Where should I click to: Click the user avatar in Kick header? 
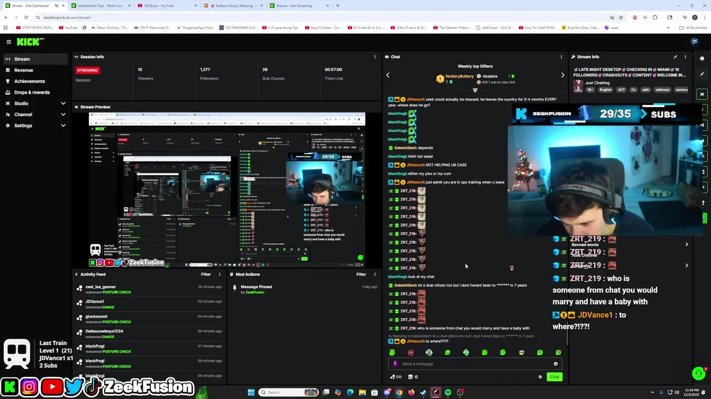(x=694, y=42)
